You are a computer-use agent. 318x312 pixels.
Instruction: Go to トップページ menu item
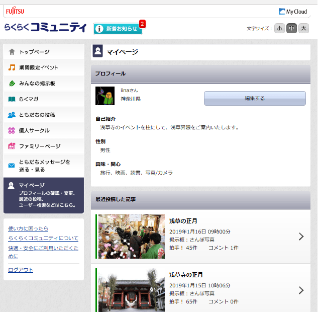pyautogui.click(x=44, y=52)
